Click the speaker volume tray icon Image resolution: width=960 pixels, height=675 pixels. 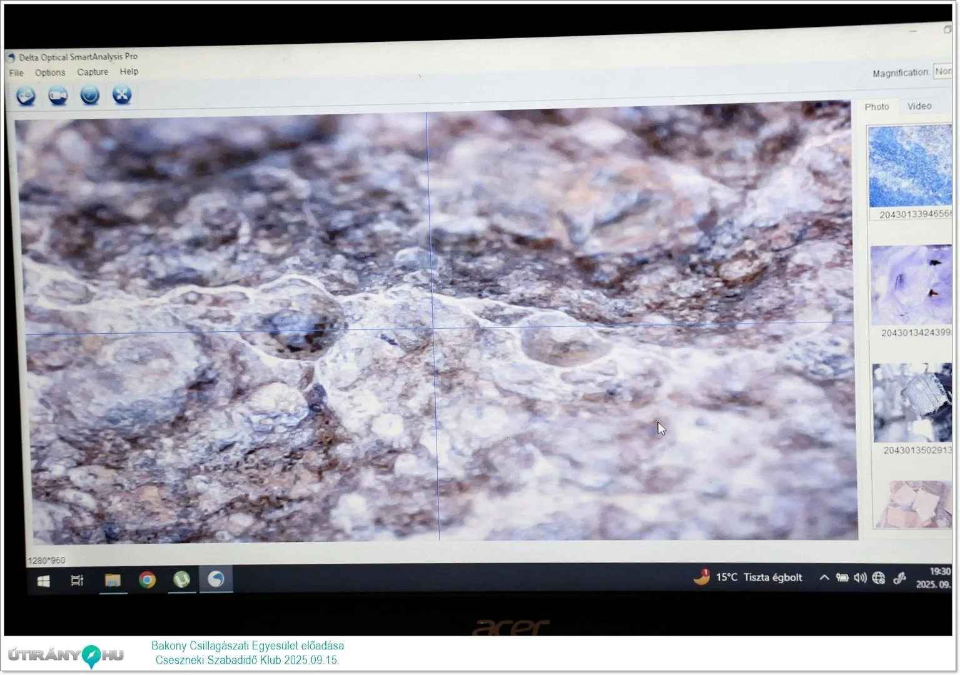[x=860, y=578]
